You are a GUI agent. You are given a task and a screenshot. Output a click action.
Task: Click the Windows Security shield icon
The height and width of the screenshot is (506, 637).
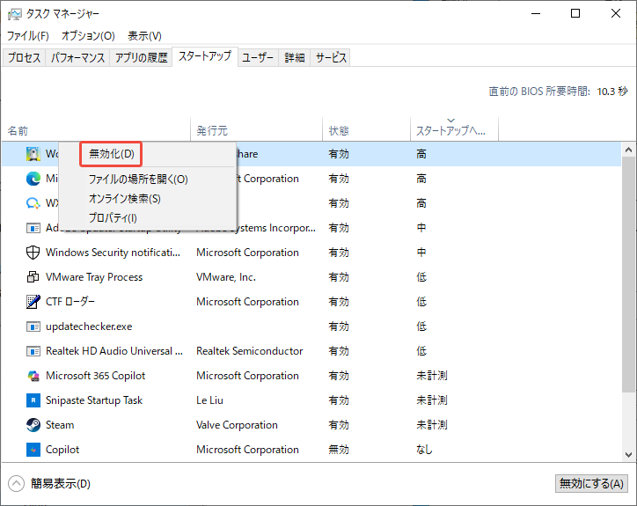[x=33, y=253]
